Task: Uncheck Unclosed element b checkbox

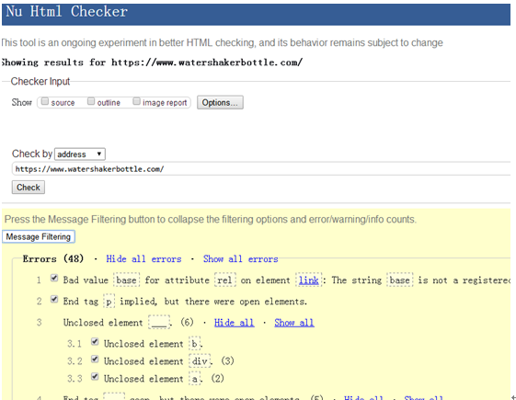Action: click(x=95, y=341)
